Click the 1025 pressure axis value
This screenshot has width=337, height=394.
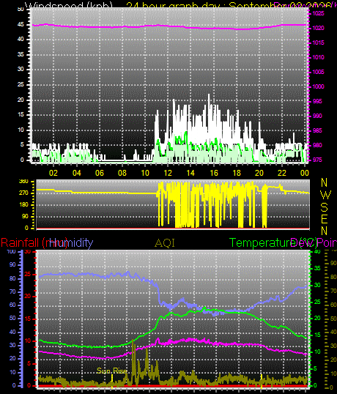tap(318, 14)
